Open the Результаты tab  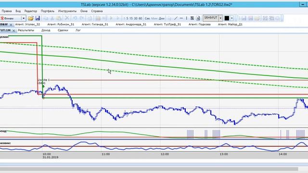click(x=26, y=30)
